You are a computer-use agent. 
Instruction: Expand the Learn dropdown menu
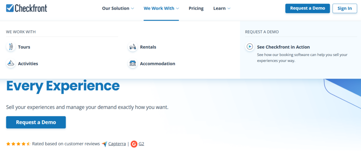coord(222,8)
